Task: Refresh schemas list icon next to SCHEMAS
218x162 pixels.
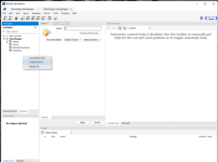Action: 35,28
